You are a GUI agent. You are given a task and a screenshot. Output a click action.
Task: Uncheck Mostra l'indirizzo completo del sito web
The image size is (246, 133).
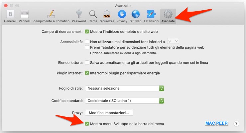click(87, 32)
